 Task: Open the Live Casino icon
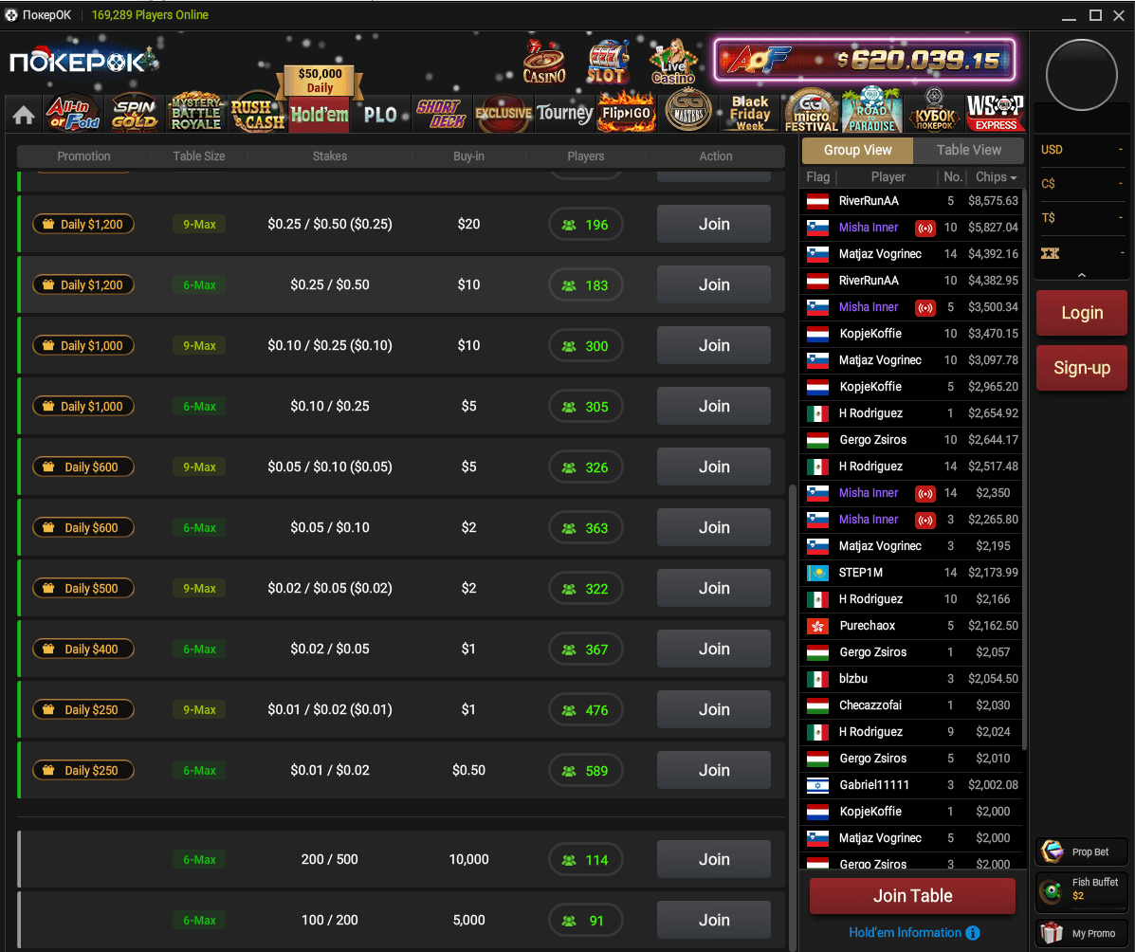[672, 63]
